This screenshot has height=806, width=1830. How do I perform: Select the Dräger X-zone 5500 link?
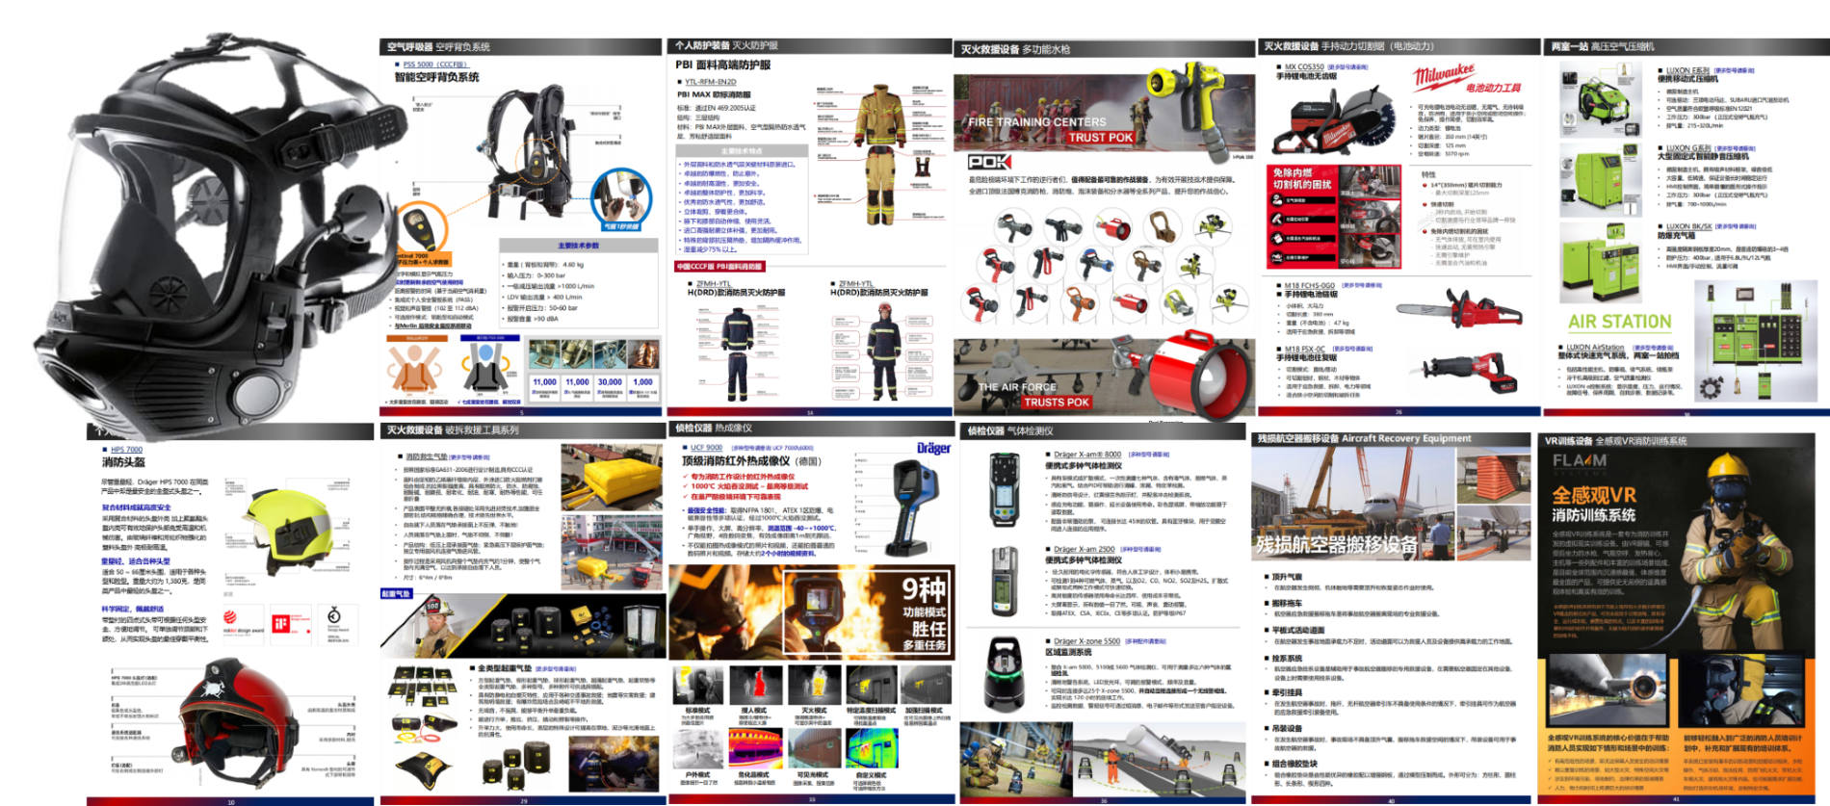1086,641
